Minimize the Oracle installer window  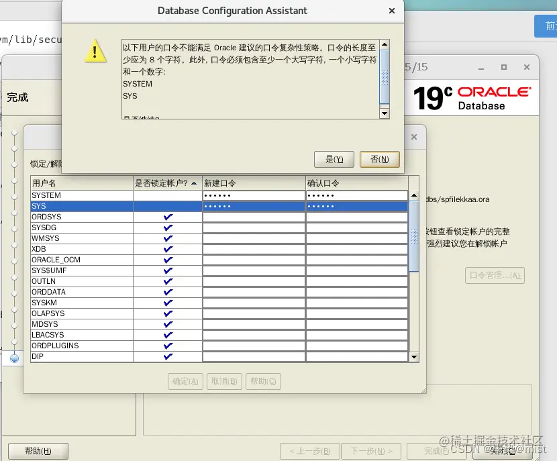point(481,68)
